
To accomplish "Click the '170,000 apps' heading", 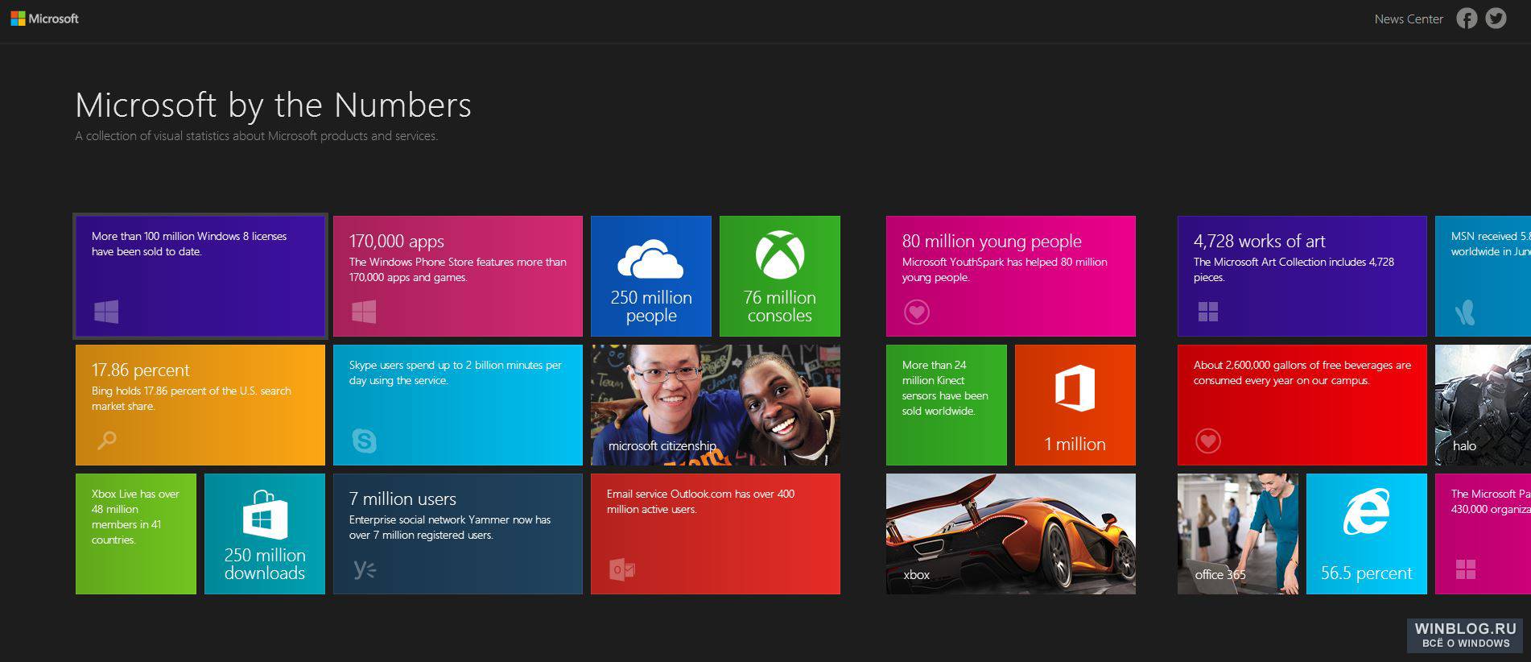I will (x=396, y=241).
